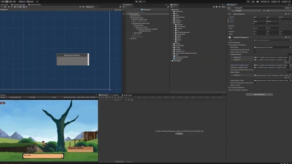Toggle Auto Save checkbox in scene view

pyautogui.click(x=113, y=10)
